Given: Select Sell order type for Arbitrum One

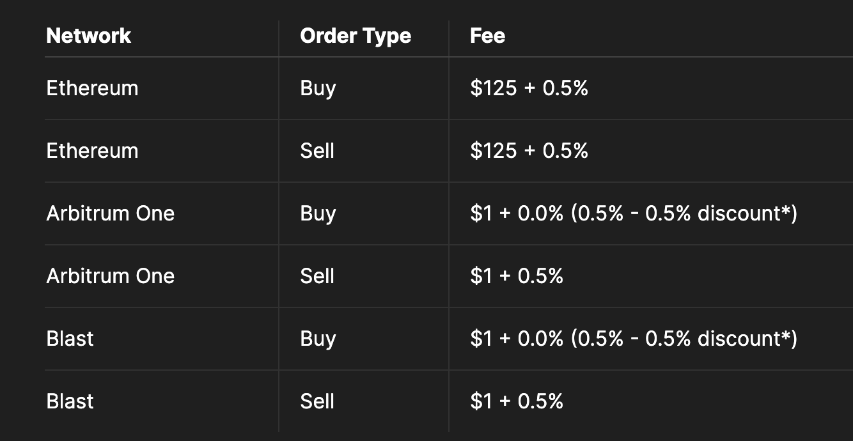Looking at the screenshot, I should [317, 276].
